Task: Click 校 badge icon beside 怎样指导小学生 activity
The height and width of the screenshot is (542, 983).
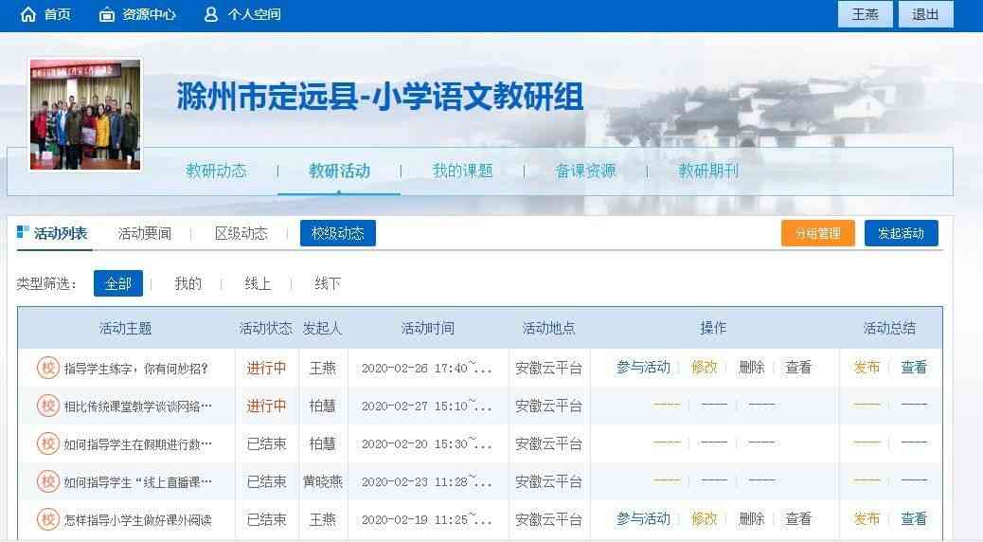Action: [48, 519]
